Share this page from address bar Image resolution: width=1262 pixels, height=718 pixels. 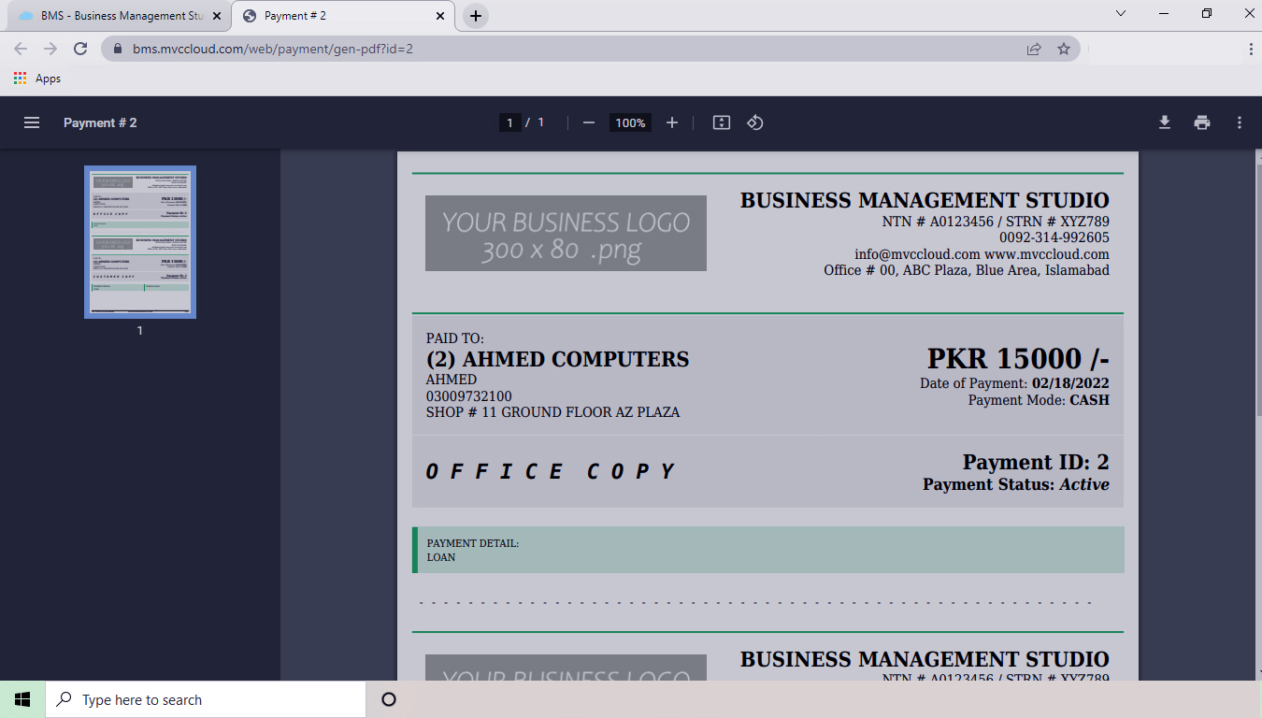click(1034, 49)
